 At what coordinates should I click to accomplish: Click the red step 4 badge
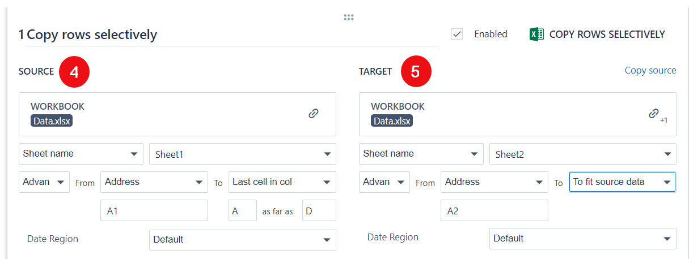tap(74, 72)
